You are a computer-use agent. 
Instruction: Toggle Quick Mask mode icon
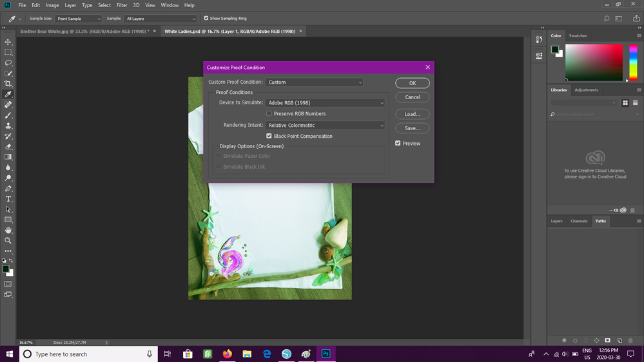(x=8, y=284)
